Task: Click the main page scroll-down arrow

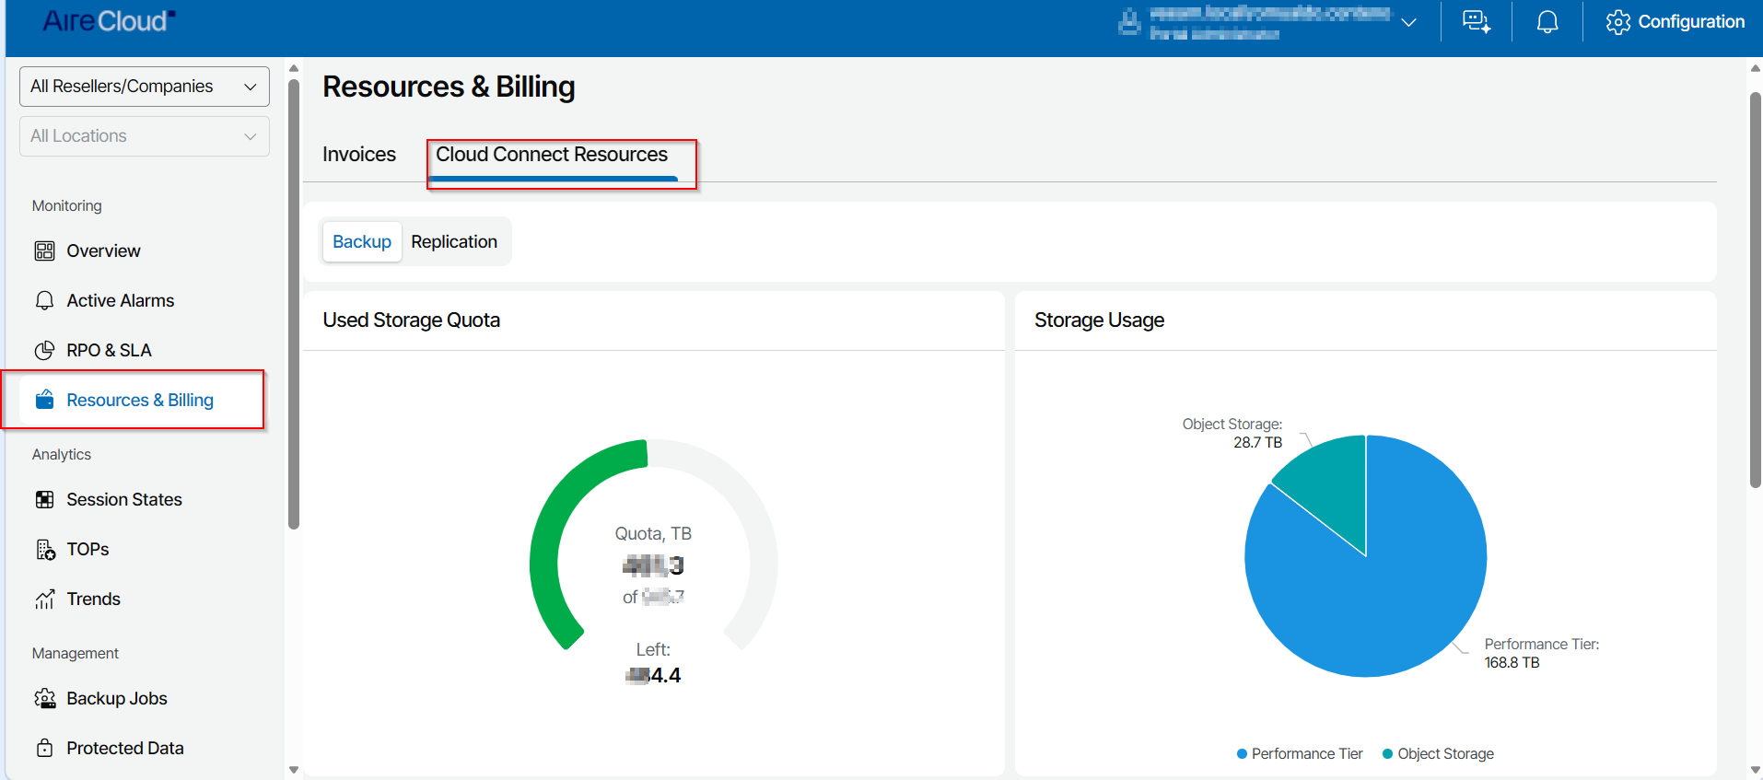Action: (1756, 770)
